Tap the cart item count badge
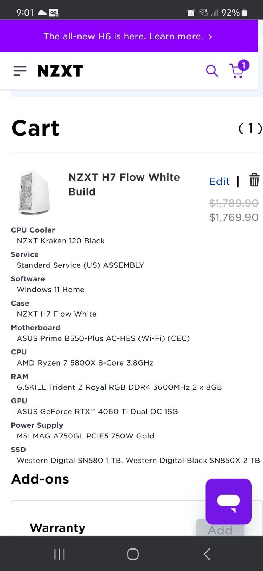Image resolution: width=263 pixels, height=571 pixels. (x=244, y=65)
